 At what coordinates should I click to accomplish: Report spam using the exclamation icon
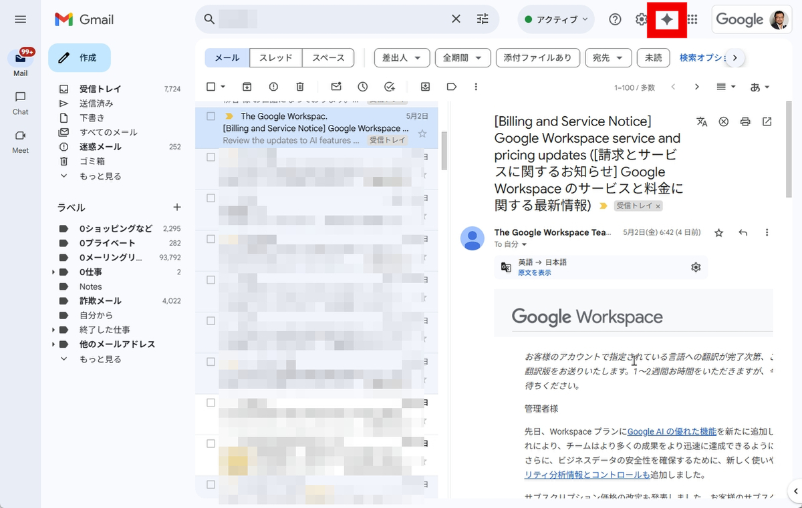click(274, 87)
